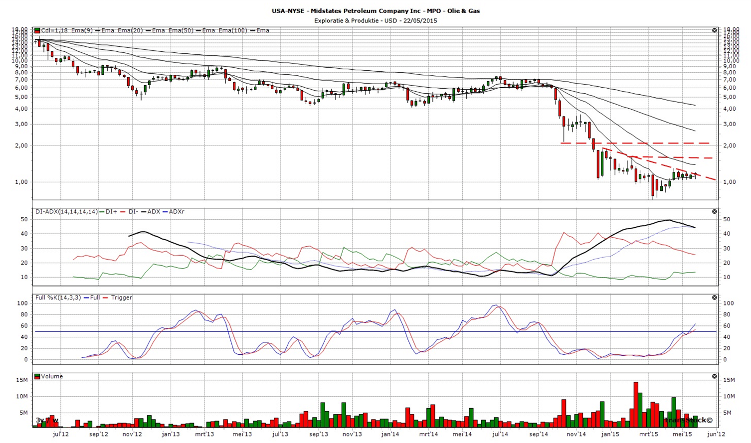Click the Midstates Petroleum Company chart title
The image size is (751, 443).
(375, 10)
